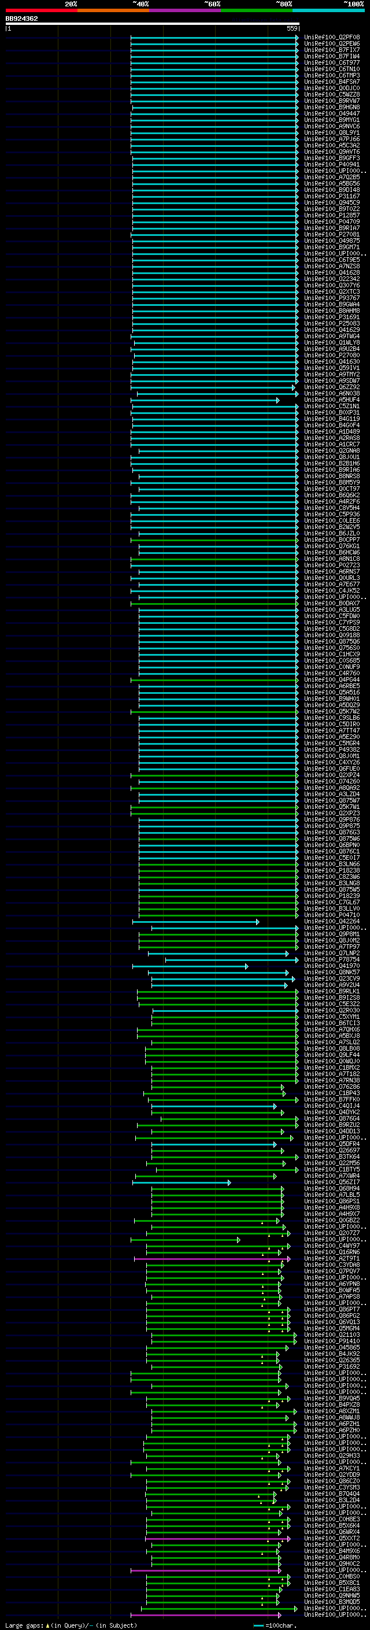Select label UniRef100_C4QIJ4
The width and height of the screenshot is (370, 1630).
tap(332, 1106)
